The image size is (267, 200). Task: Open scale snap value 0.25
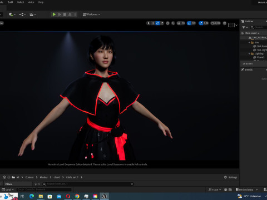tap(206, 23)
